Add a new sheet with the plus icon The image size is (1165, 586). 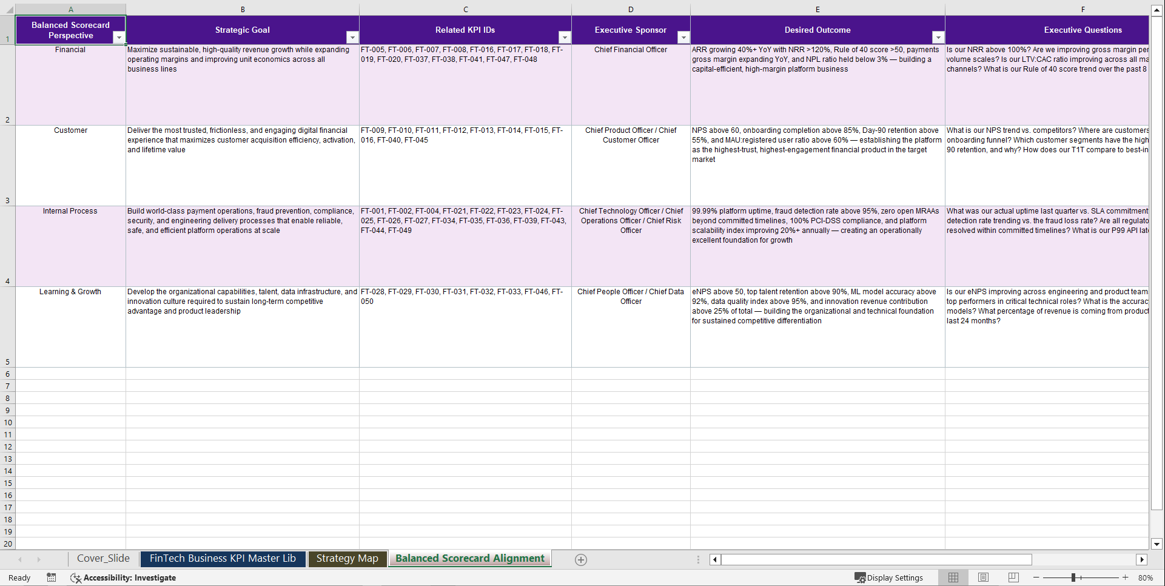tap(581, 560)
